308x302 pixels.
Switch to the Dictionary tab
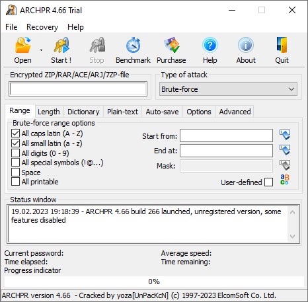click(83, 112)
